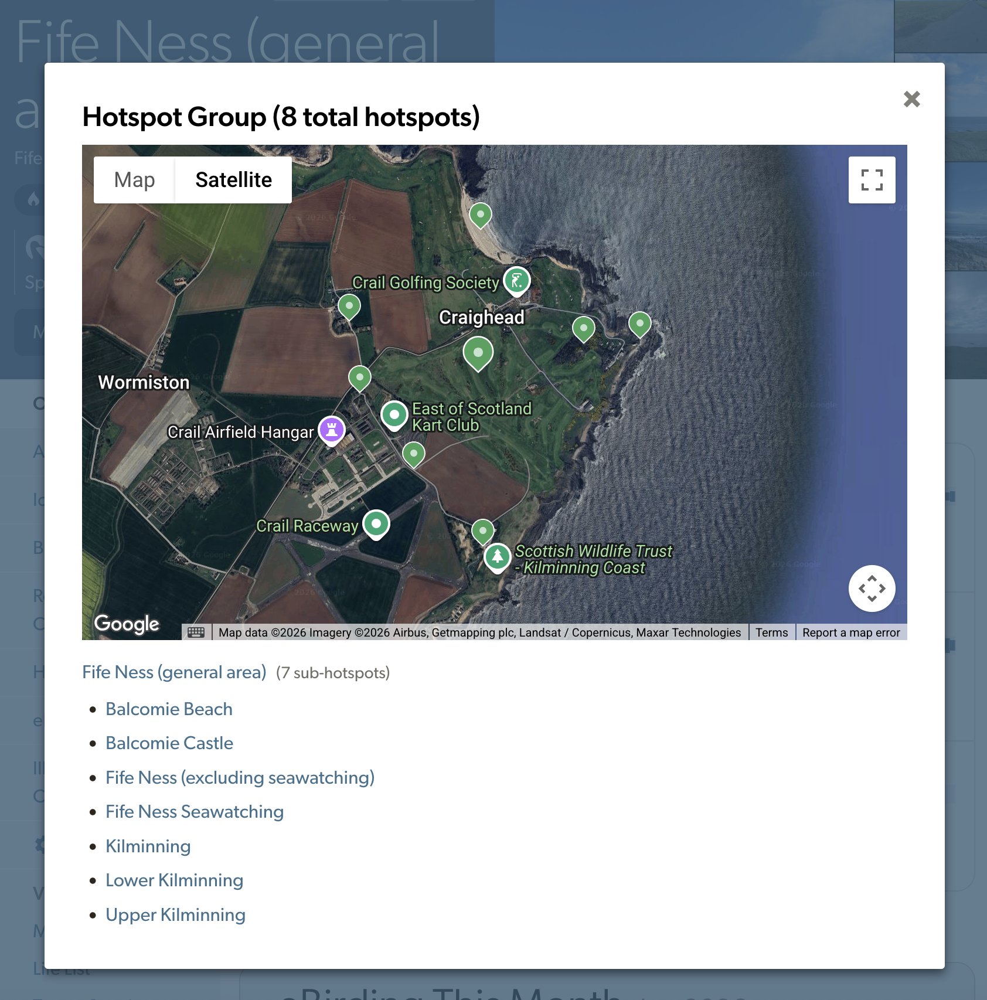The width and height of the screenshot is (987, 1000).
Task: Click the Crail Golfing Society map label
Action: pyautogui.click(x=426, y=283)
